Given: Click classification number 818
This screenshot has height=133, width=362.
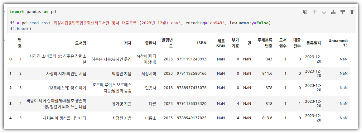Looking at the screenshot, I should pos(269,104).
